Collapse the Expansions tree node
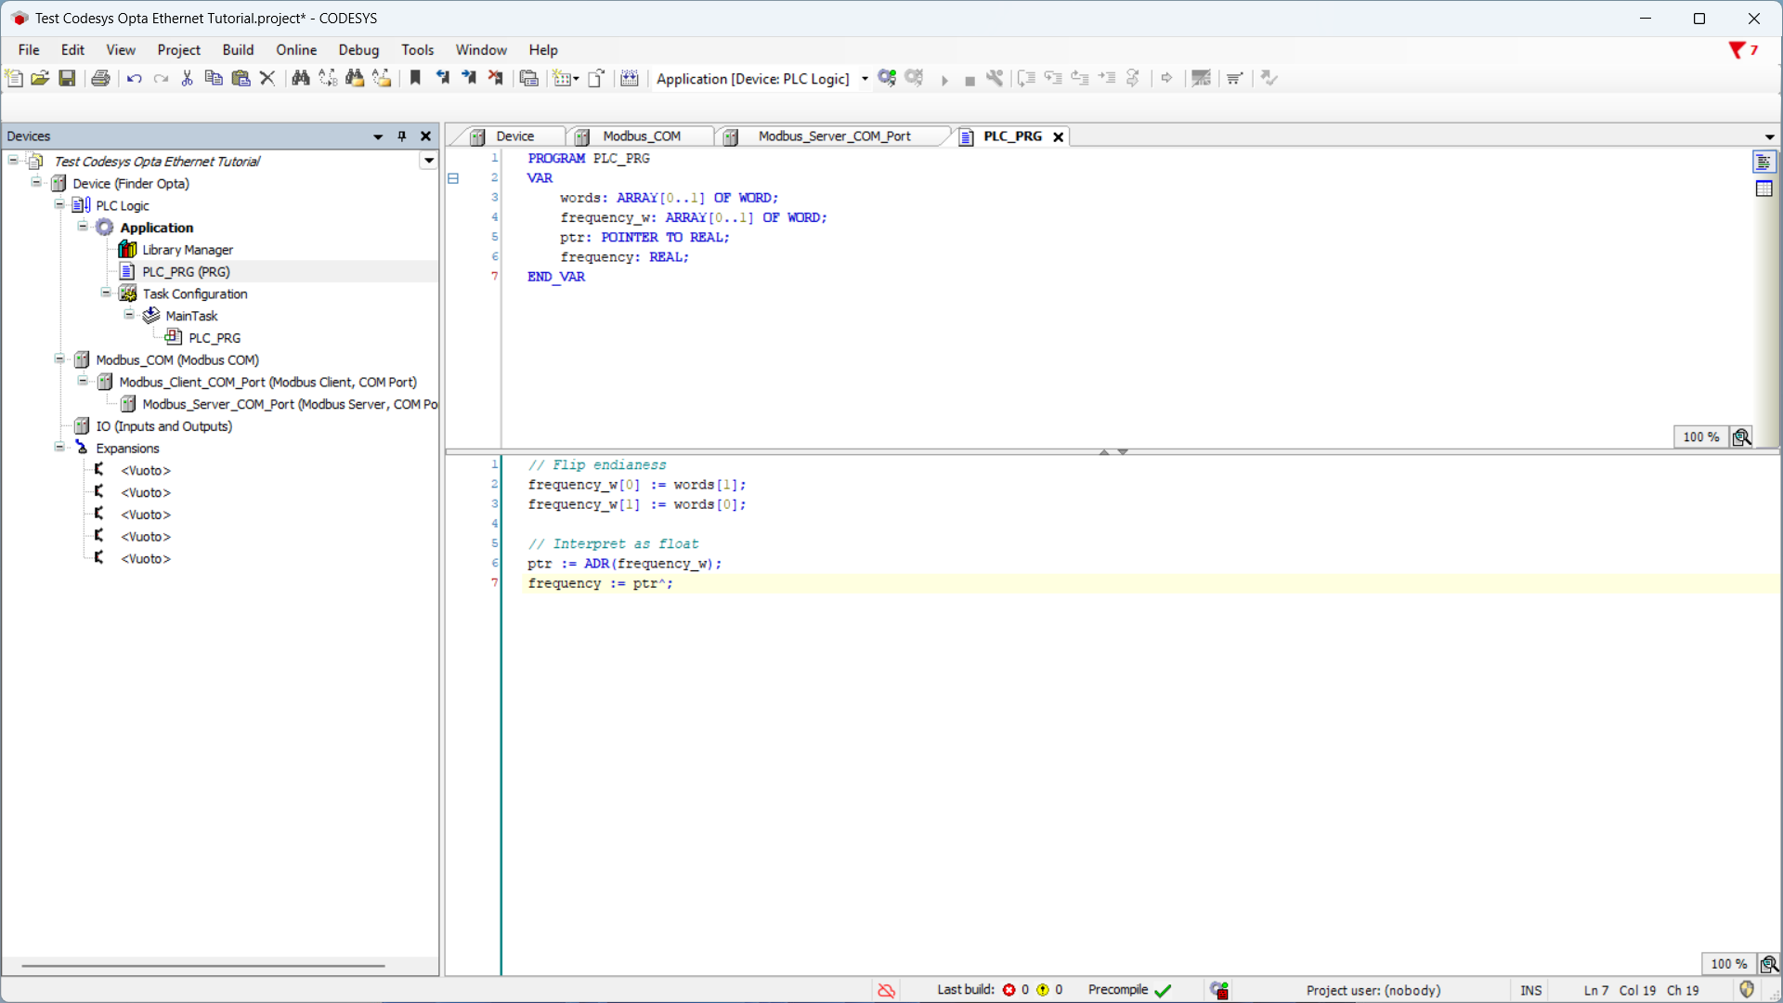 click(59, 448)
